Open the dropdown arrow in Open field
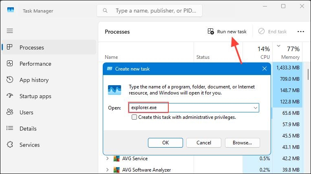Screen dimensions: 311x174 click(256, 108)
